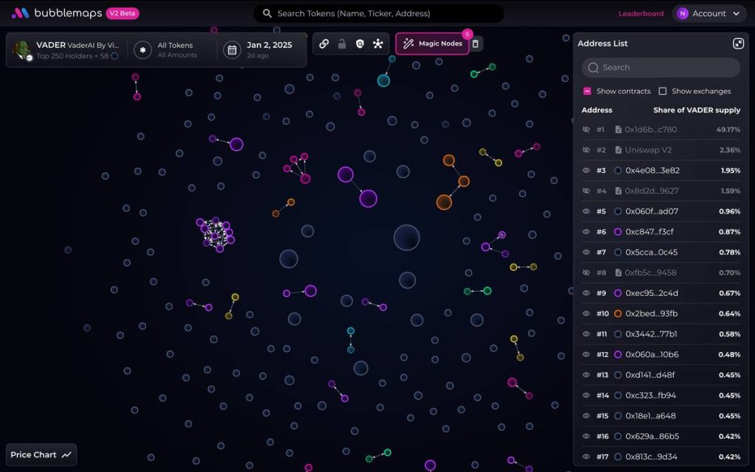
Task: Click the VADER token avatar
Action: pyautogui.click(x=22, y=50)
